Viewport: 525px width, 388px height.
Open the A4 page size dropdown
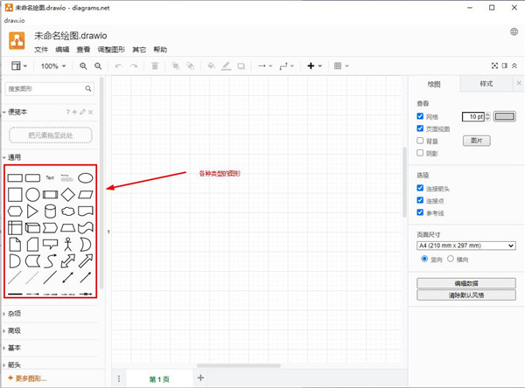465,246
